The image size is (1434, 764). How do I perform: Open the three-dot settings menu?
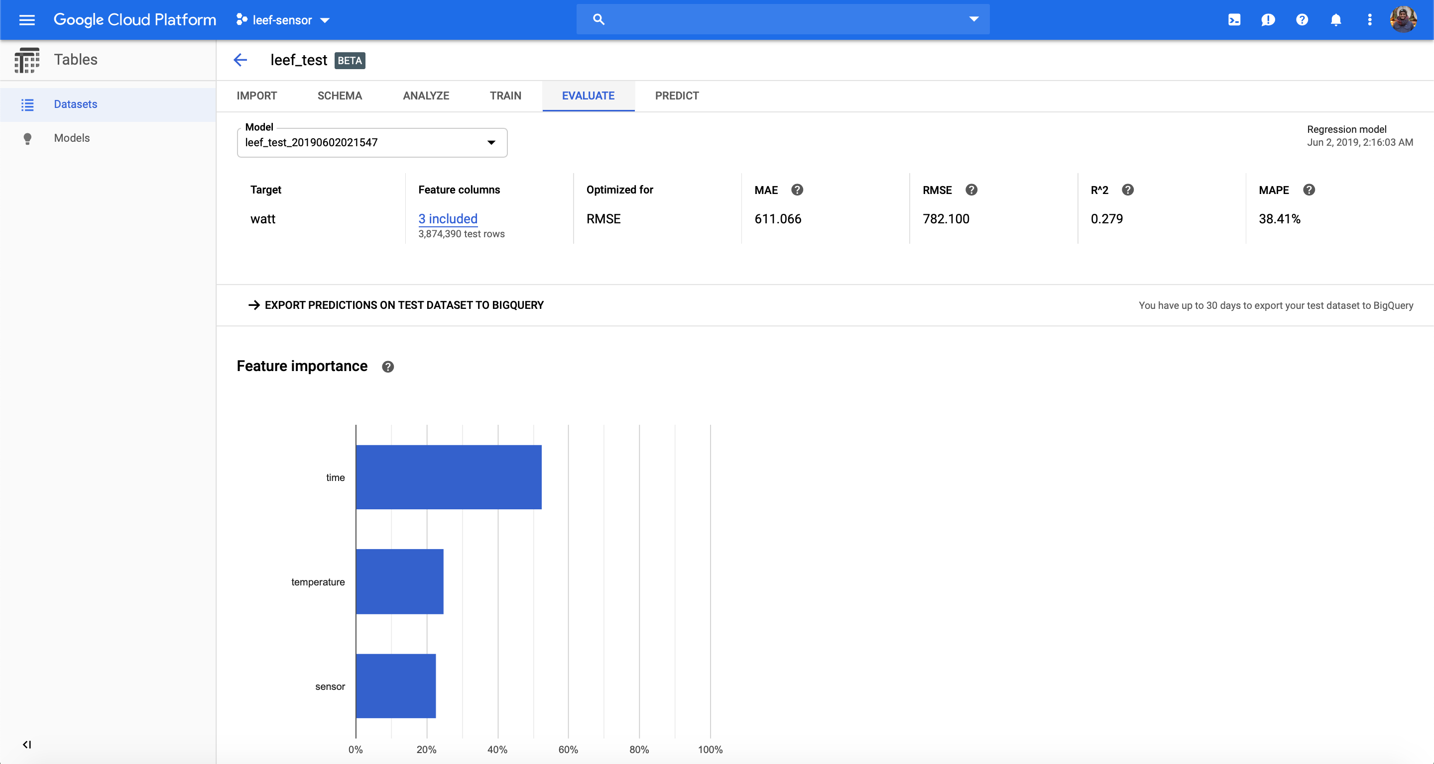click(x=1369, y=20)
